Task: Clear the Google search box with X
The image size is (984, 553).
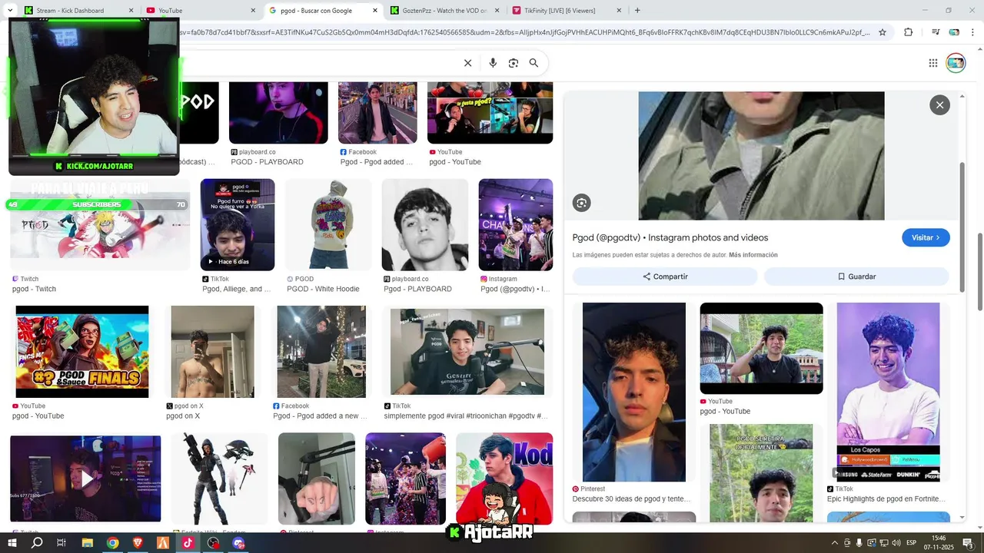Action: coord(467,63)
